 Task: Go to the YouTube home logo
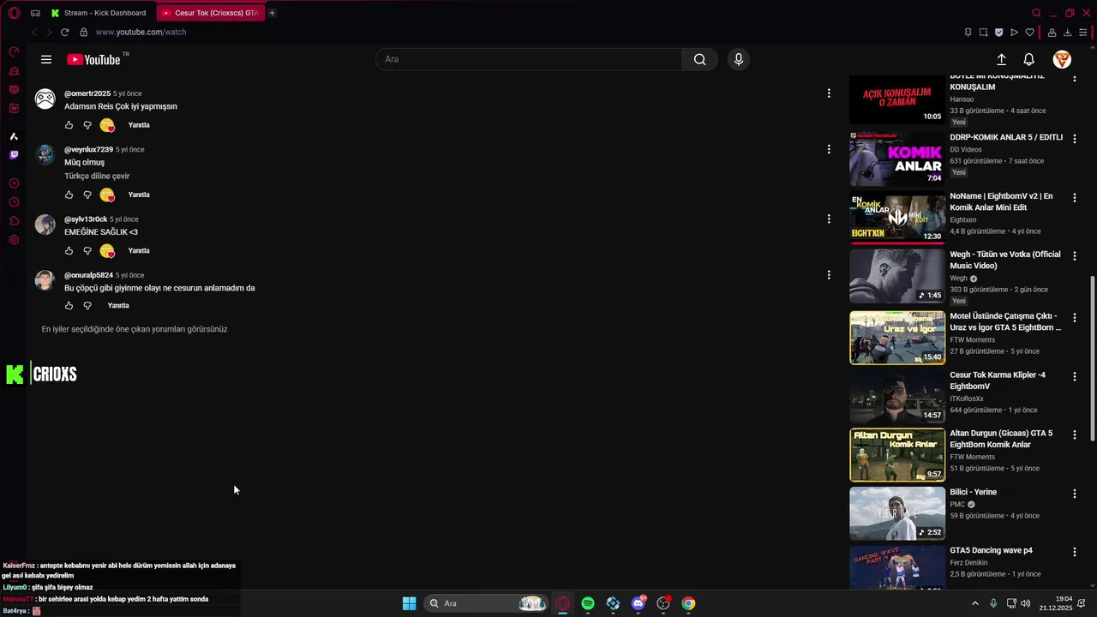93,59
